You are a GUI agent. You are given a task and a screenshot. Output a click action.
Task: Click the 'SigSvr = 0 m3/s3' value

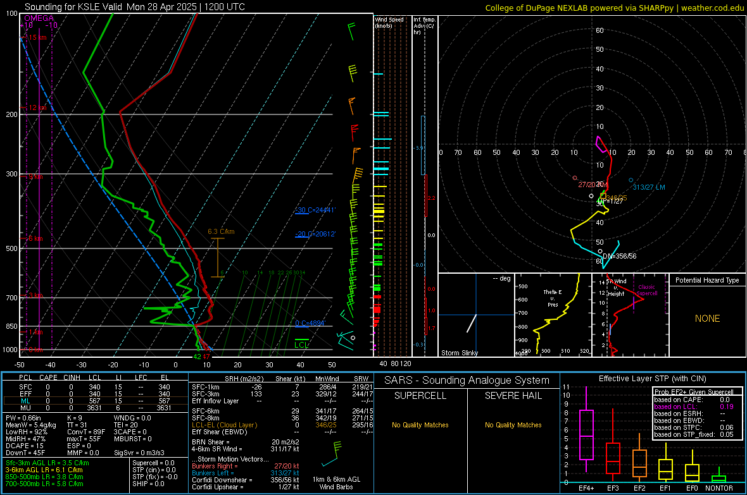pyautogui.click(x=139, y=453)
